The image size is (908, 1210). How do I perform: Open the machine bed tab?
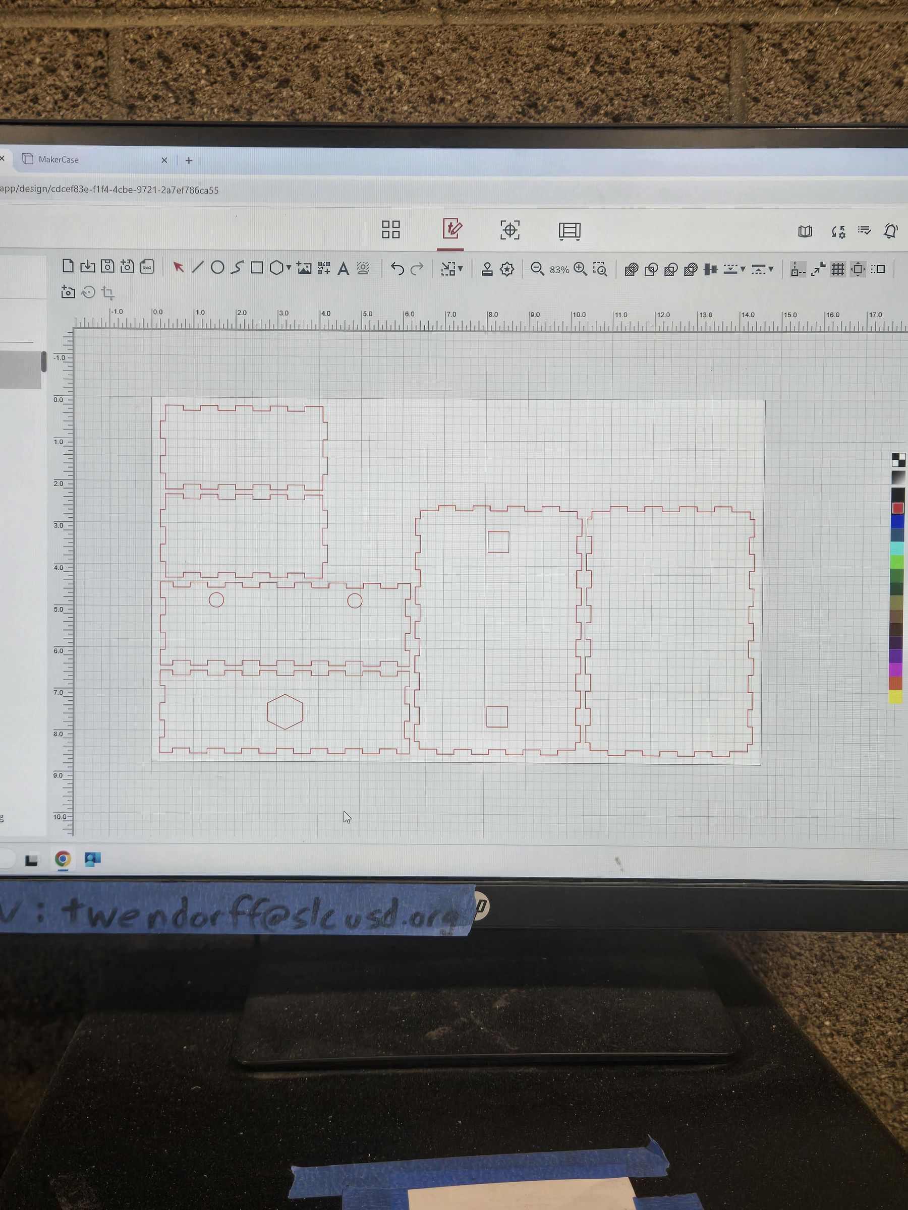[x=570, y=231]
